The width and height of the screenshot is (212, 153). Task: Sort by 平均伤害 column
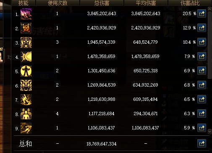tap(146, 3)
